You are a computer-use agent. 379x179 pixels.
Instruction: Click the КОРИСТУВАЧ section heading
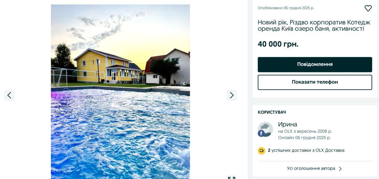pos(272,112)
